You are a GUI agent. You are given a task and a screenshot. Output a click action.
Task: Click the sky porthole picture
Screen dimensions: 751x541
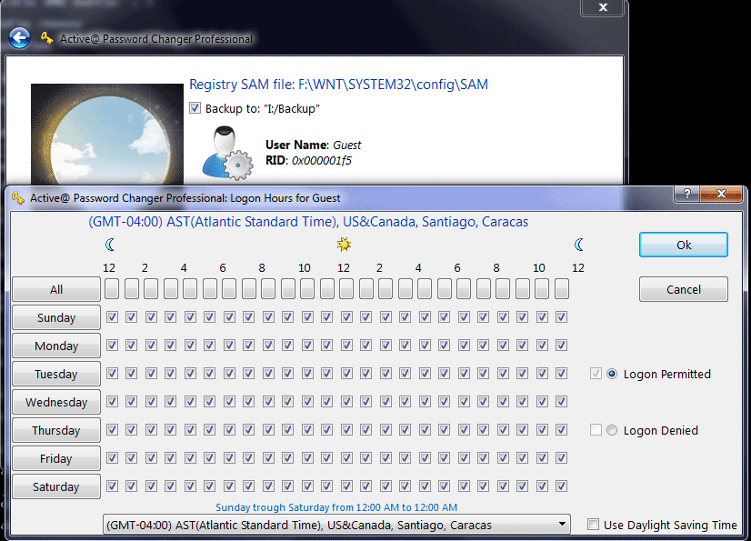[107, 135]
